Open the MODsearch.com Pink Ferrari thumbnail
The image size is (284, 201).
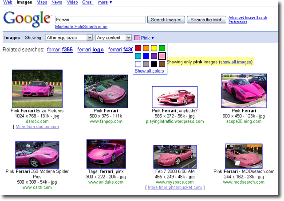(244, 156)
